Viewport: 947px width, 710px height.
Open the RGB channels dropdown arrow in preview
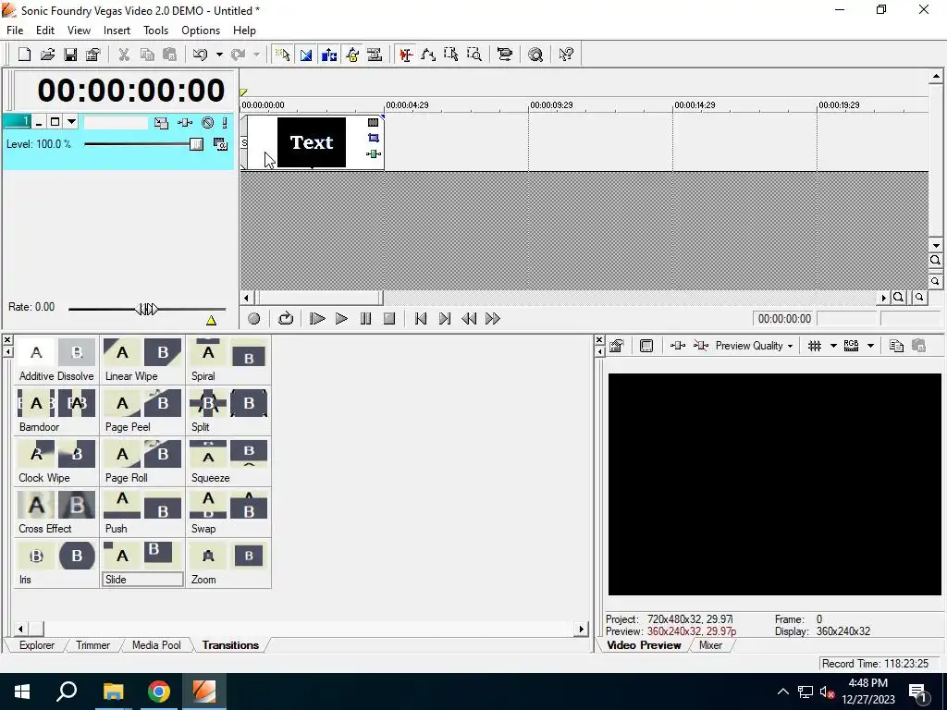point(870,346)
